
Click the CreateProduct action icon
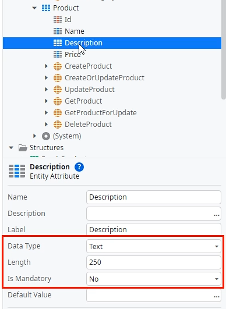tap(58, 66)
